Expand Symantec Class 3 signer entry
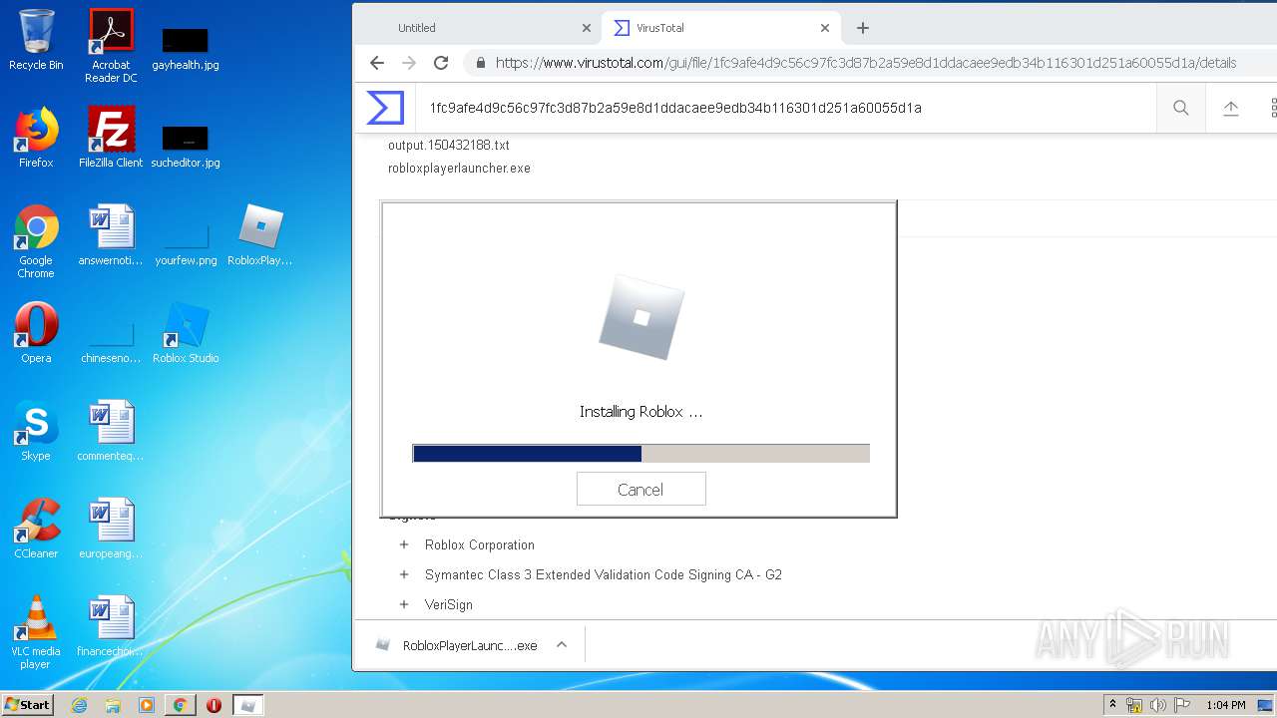 pyautogui.click(x=404, y=574)
